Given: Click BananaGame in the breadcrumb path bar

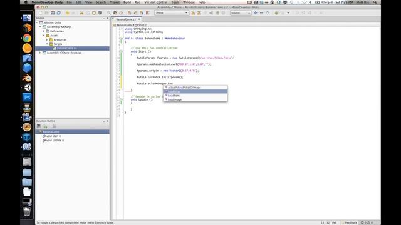Looking at the screenshot, I should tap(124, 25).
